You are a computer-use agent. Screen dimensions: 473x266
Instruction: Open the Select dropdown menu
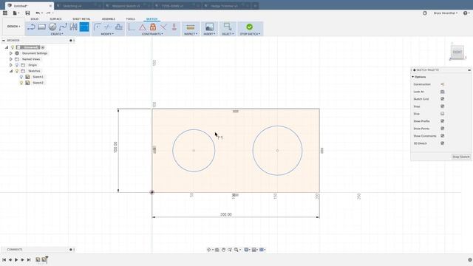pyautogui.click(x=228, y=34)
